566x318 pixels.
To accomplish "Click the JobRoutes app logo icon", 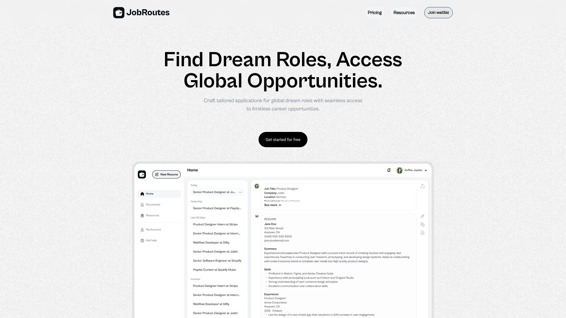I will pos(119,12).
